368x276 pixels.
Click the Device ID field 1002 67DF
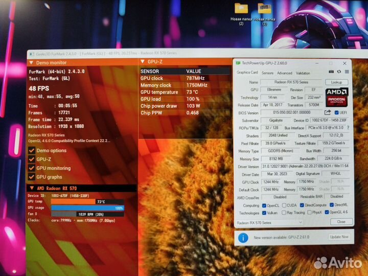tap(329, 120)
